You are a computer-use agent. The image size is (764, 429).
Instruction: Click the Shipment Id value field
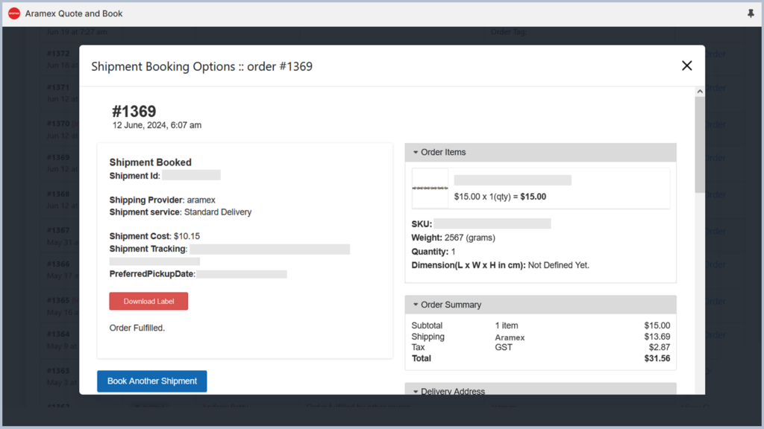(x=190, y=174)
